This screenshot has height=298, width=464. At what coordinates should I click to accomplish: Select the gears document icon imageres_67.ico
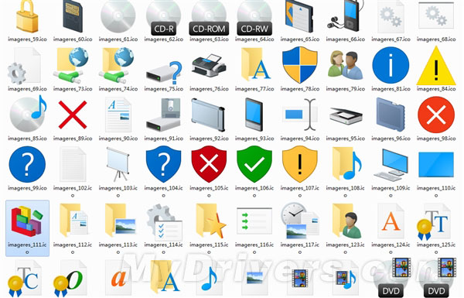391,16
